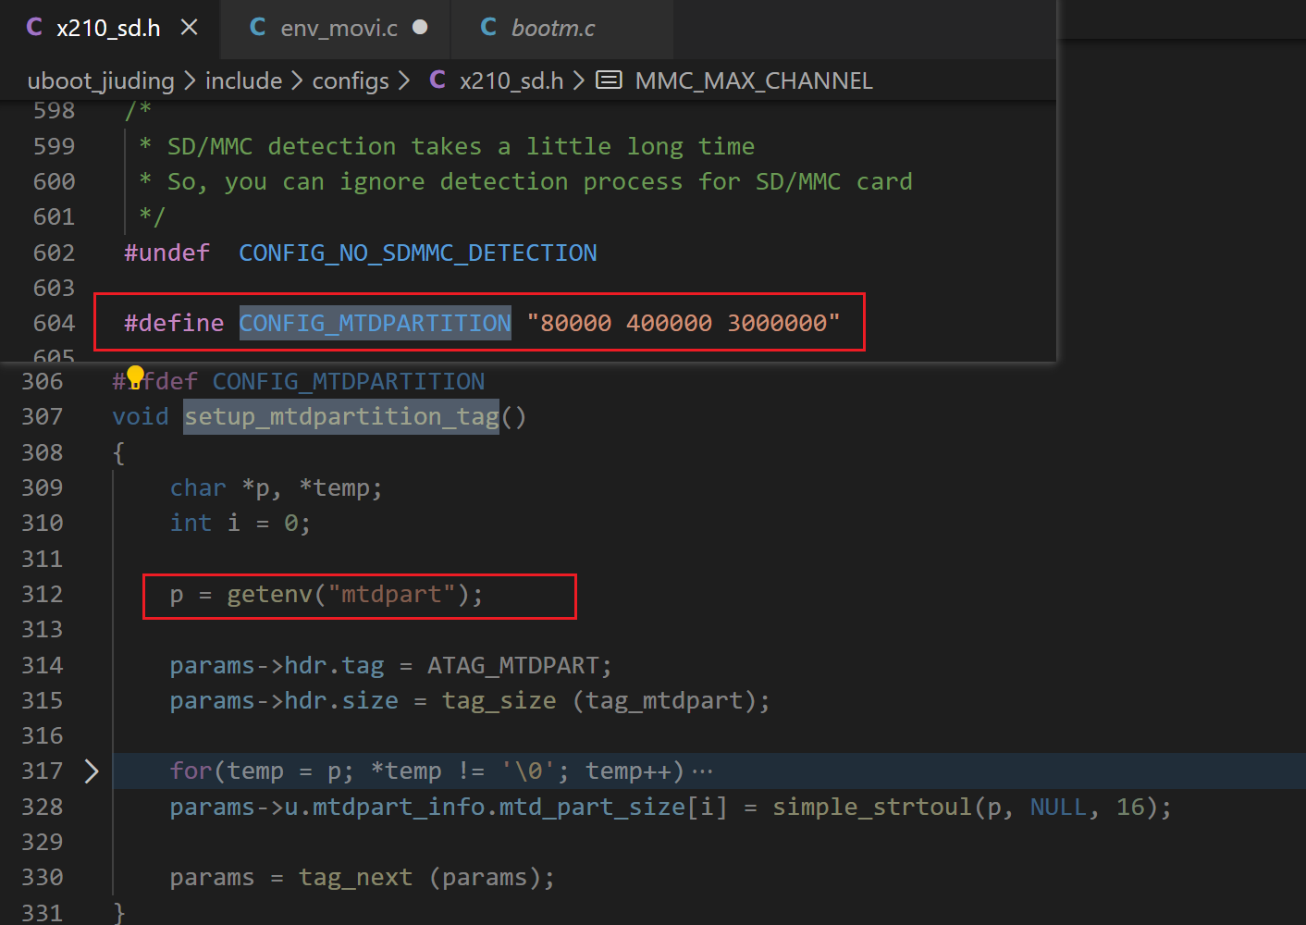Click the "mtdpart" string literal

[391, 594]
